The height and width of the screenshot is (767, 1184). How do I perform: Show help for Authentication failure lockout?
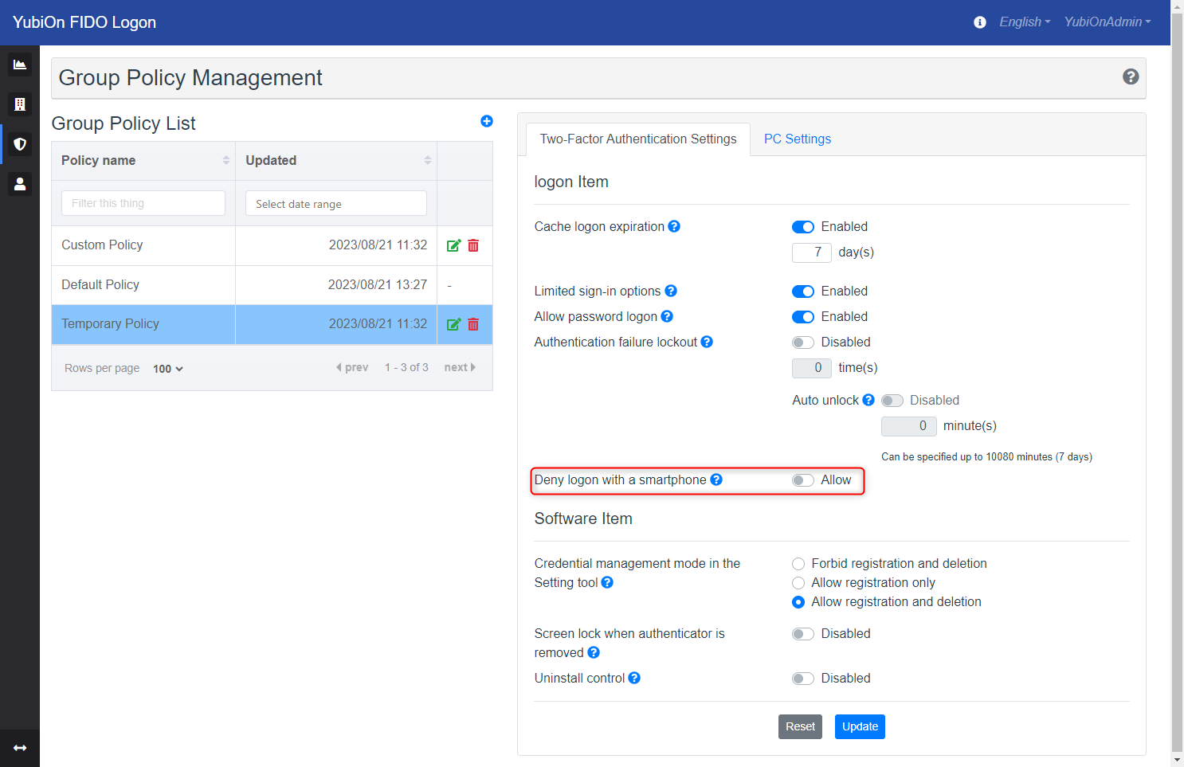pyautogui.click(x=707, y=342)
